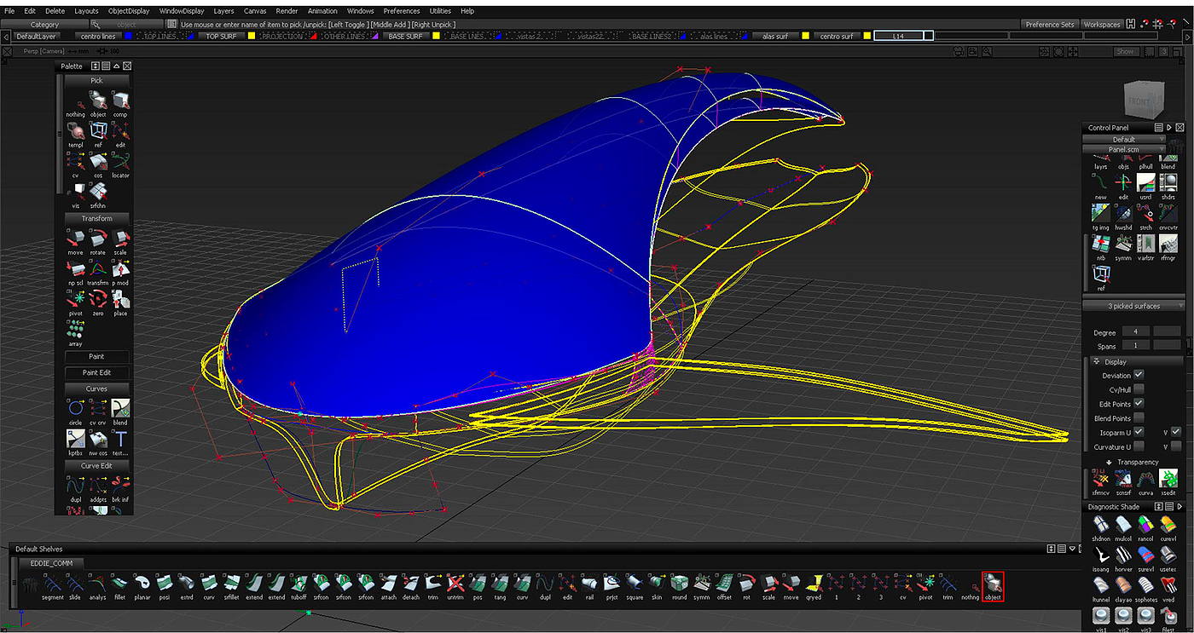1194x633 pixels.
Task: Choose the circle tool under Curves
Action: pyautogui.click(x=75, y=409)
